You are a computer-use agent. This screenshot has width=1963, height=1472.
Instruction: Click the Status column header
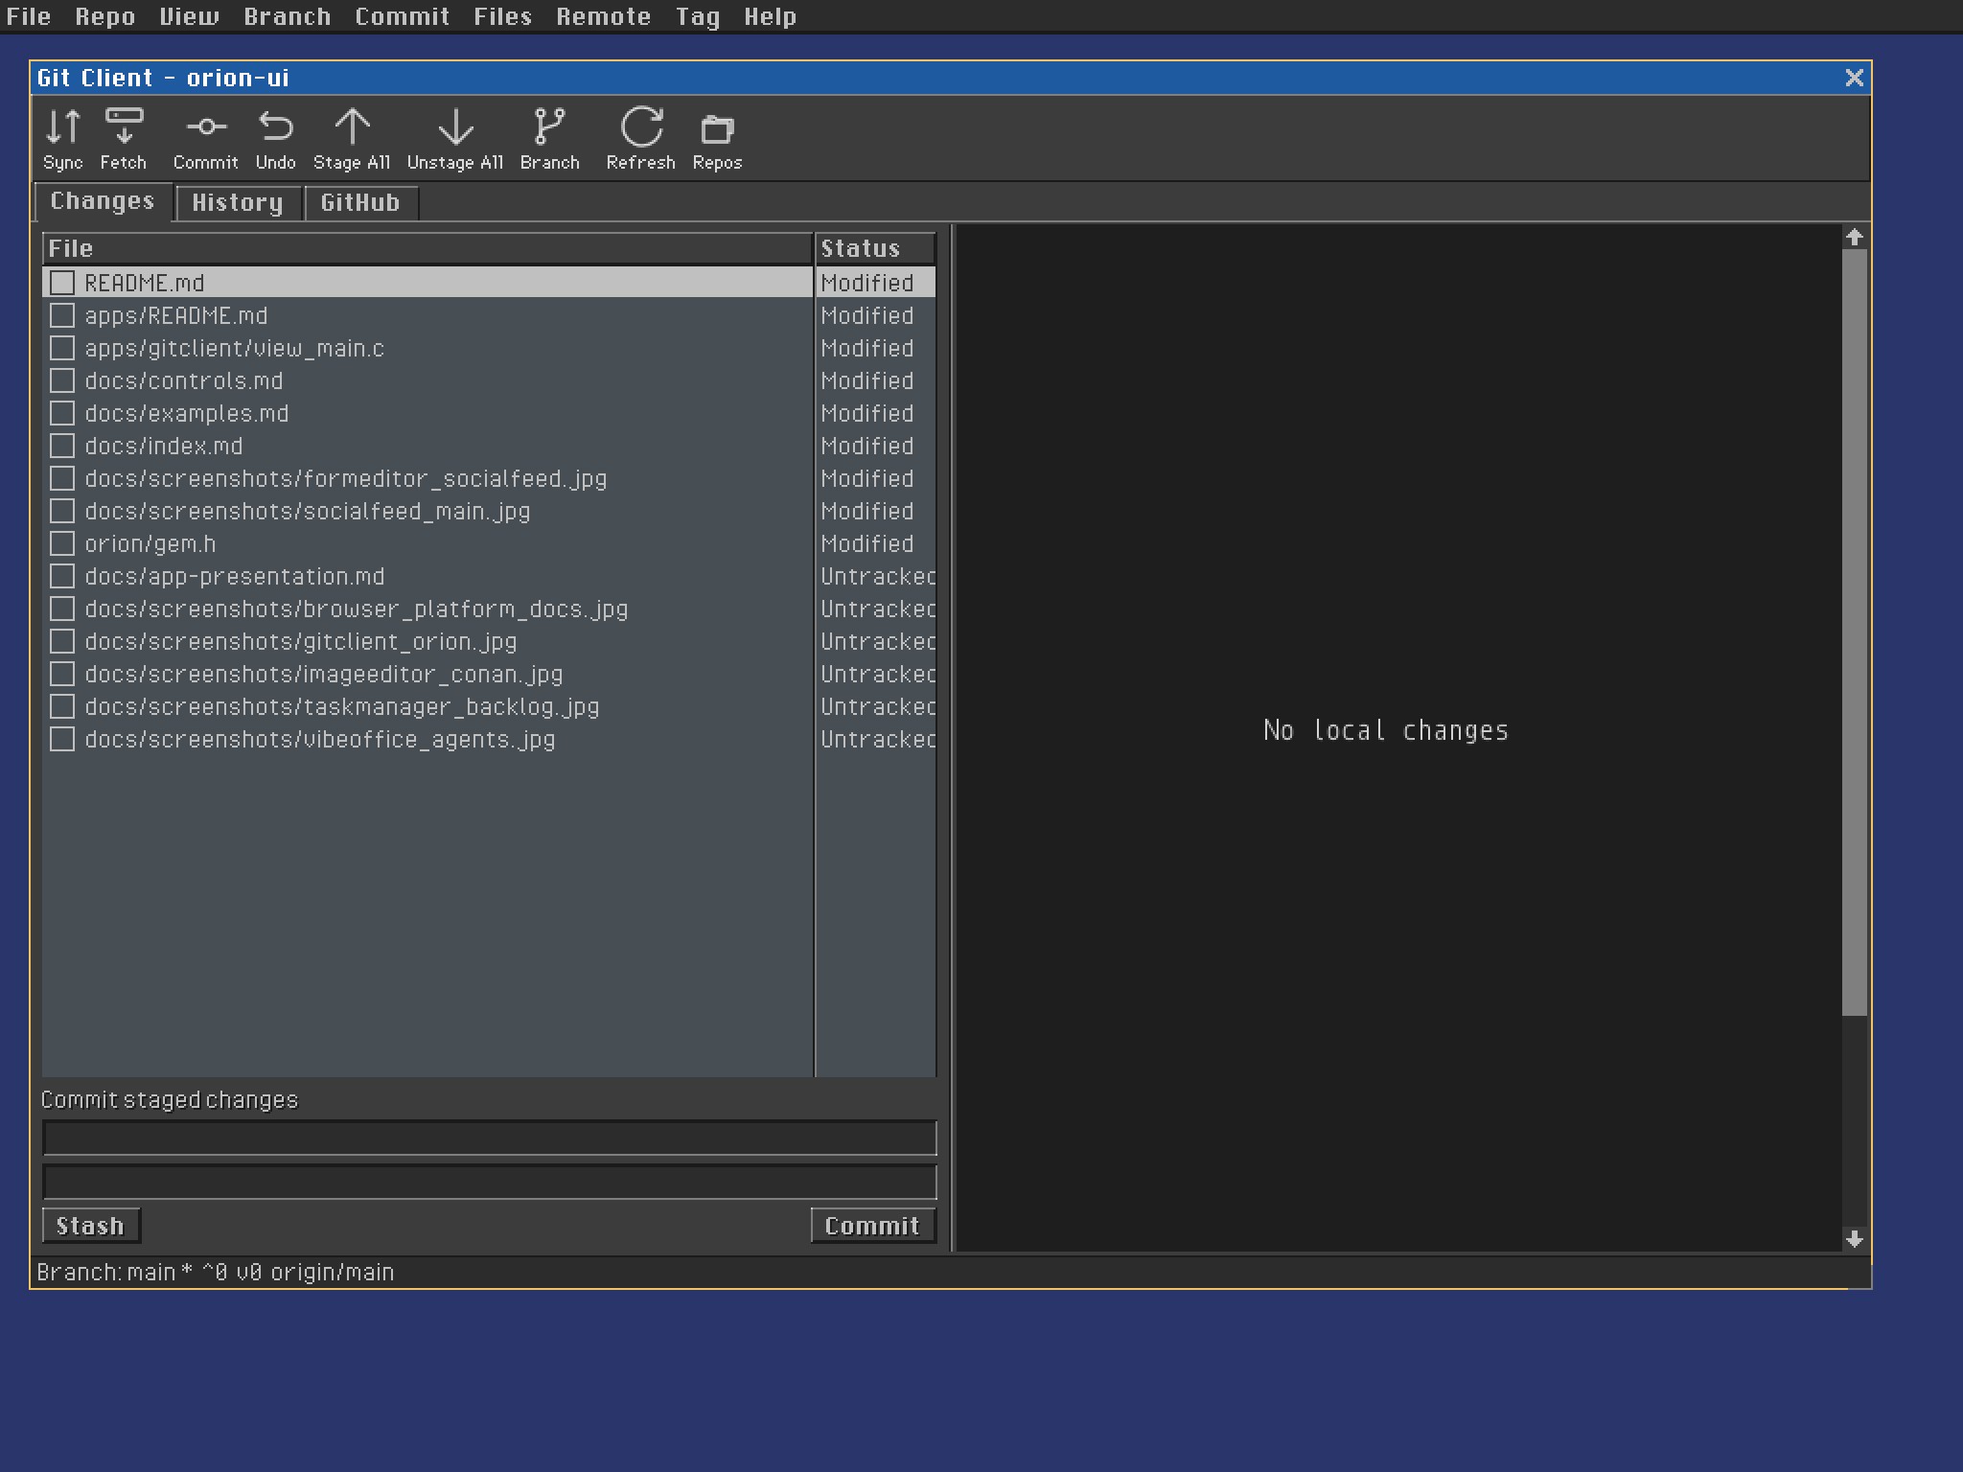[875, 248]
